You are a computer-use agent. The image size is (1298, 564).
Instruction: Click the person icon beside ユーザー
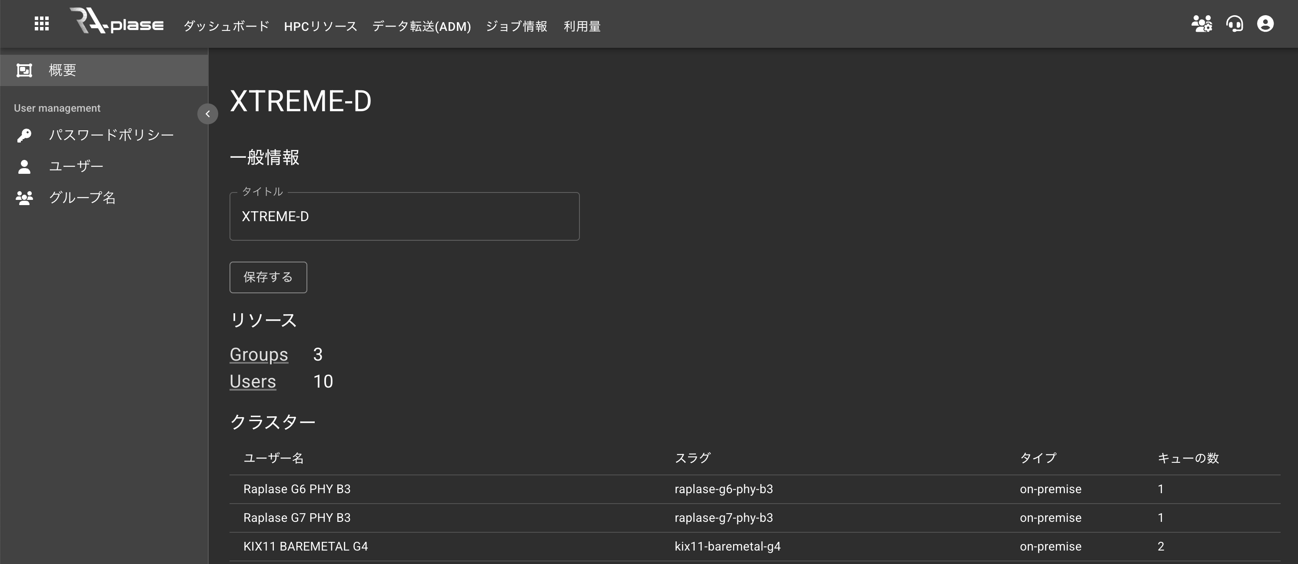[24, 166]
